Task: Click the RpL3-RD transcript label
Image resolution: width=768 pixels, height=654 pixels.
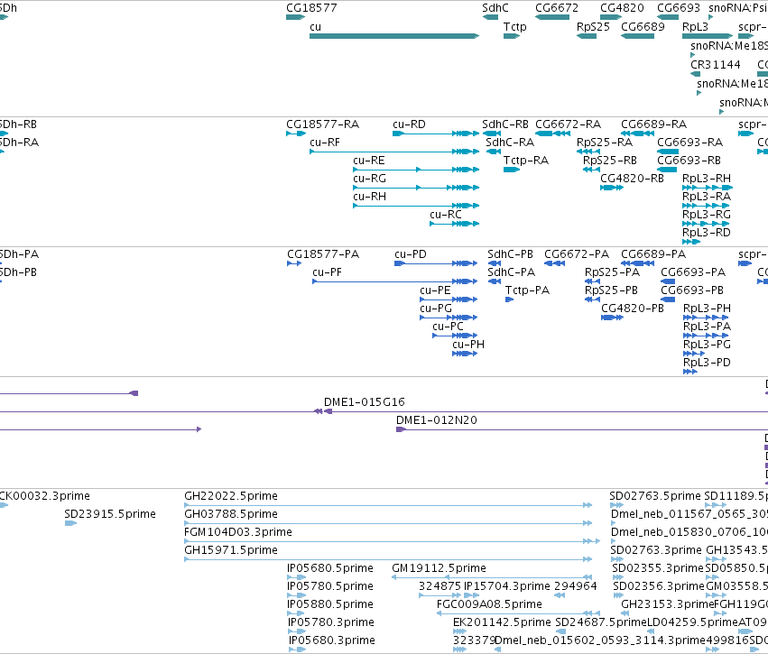Action: coord(707,233)
